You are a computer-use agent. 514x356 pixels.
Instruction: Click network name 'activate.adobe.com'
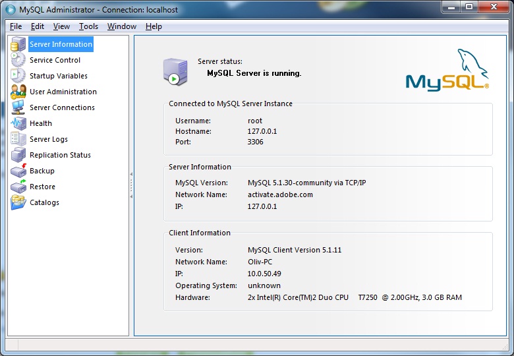click(x=280, y=194)
